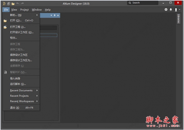
Task: Choose 打开工程 (J) menu entry
Action: (x=21, y=27)
